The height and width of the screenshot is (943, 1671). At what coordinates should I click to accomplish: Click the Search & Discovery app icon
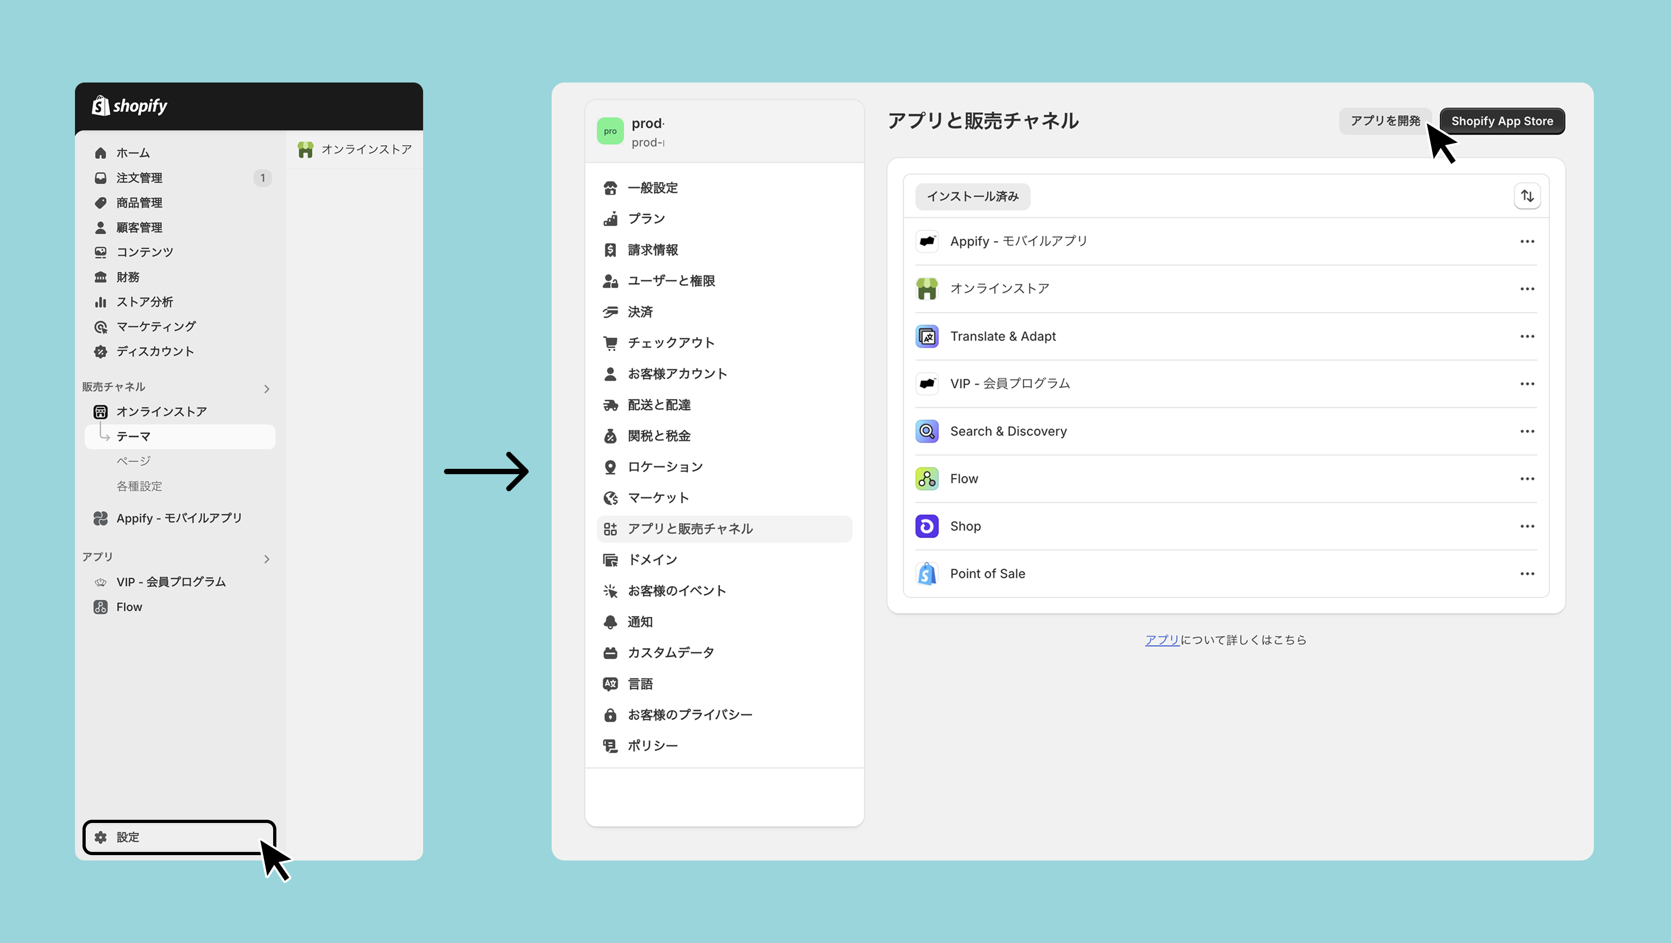click(927, 432)
